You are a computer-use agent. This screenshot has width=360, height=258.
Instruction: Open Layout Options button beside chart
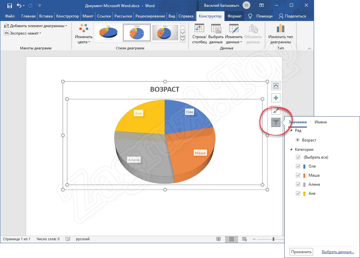click(x=276, y=86)
